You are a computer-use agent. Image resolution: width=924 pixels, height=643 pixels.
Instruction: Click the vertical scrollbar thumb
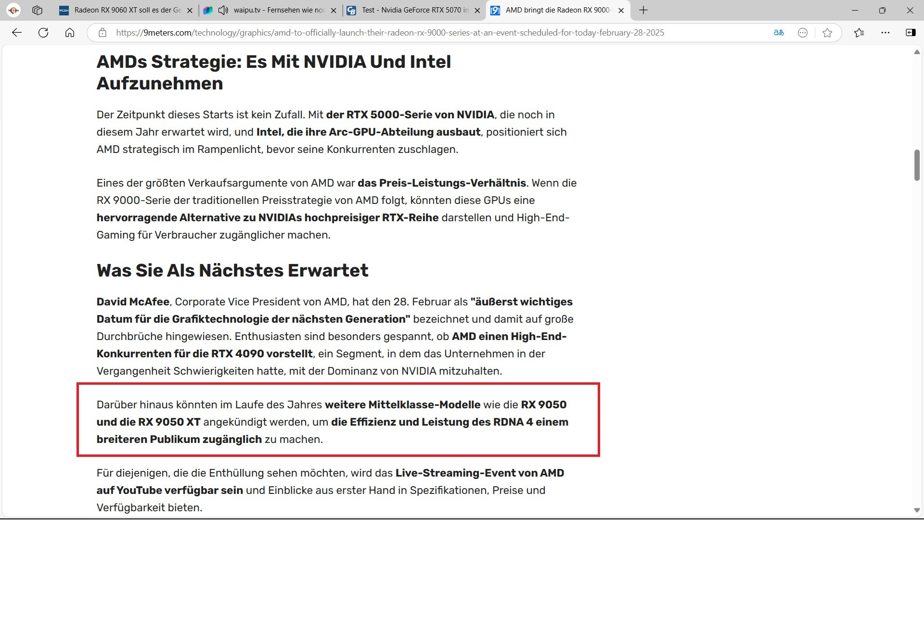[x=917, y=165]
